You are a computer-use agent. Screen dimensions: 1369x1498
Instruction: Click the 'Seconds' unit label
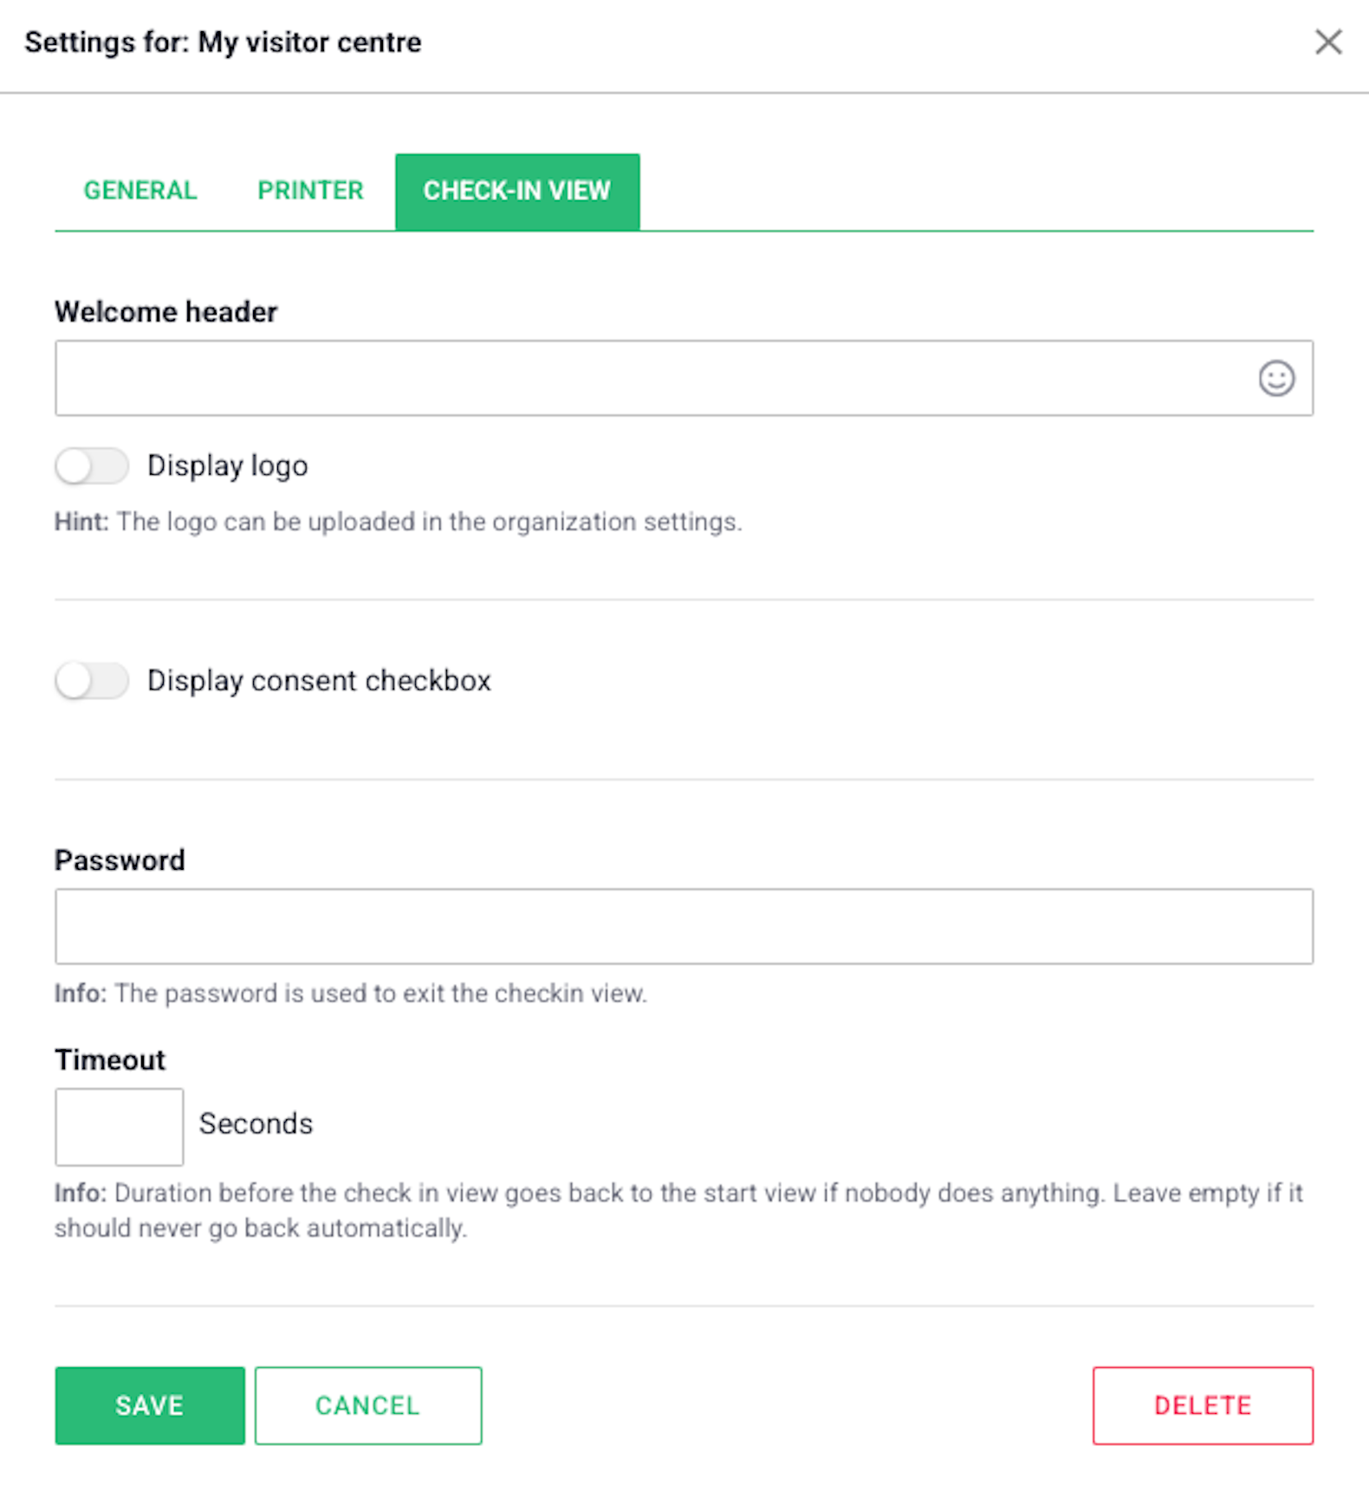tap(256, 1124)
